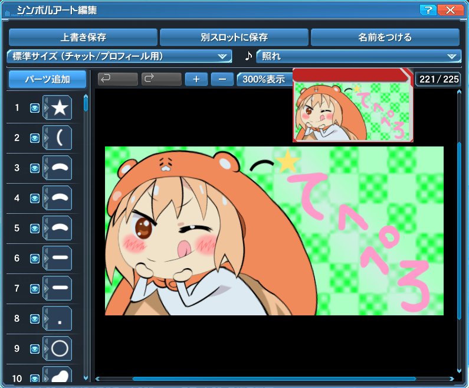Open help with the question mark button

pyautogui.click(x=428, y=10)
